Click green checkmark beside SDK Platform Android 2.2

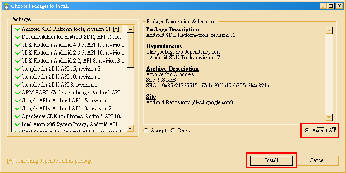[17, 61]
